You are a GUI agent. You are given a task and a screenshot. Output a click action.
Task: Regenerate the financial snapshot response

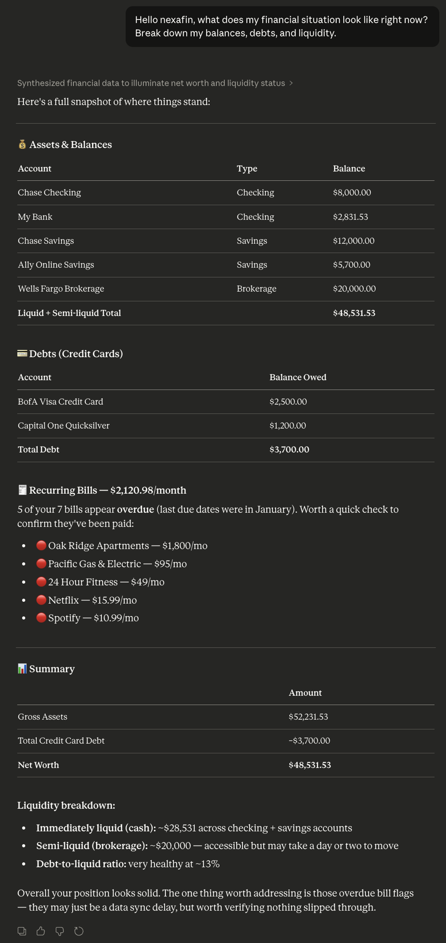[x=79, y=930]
